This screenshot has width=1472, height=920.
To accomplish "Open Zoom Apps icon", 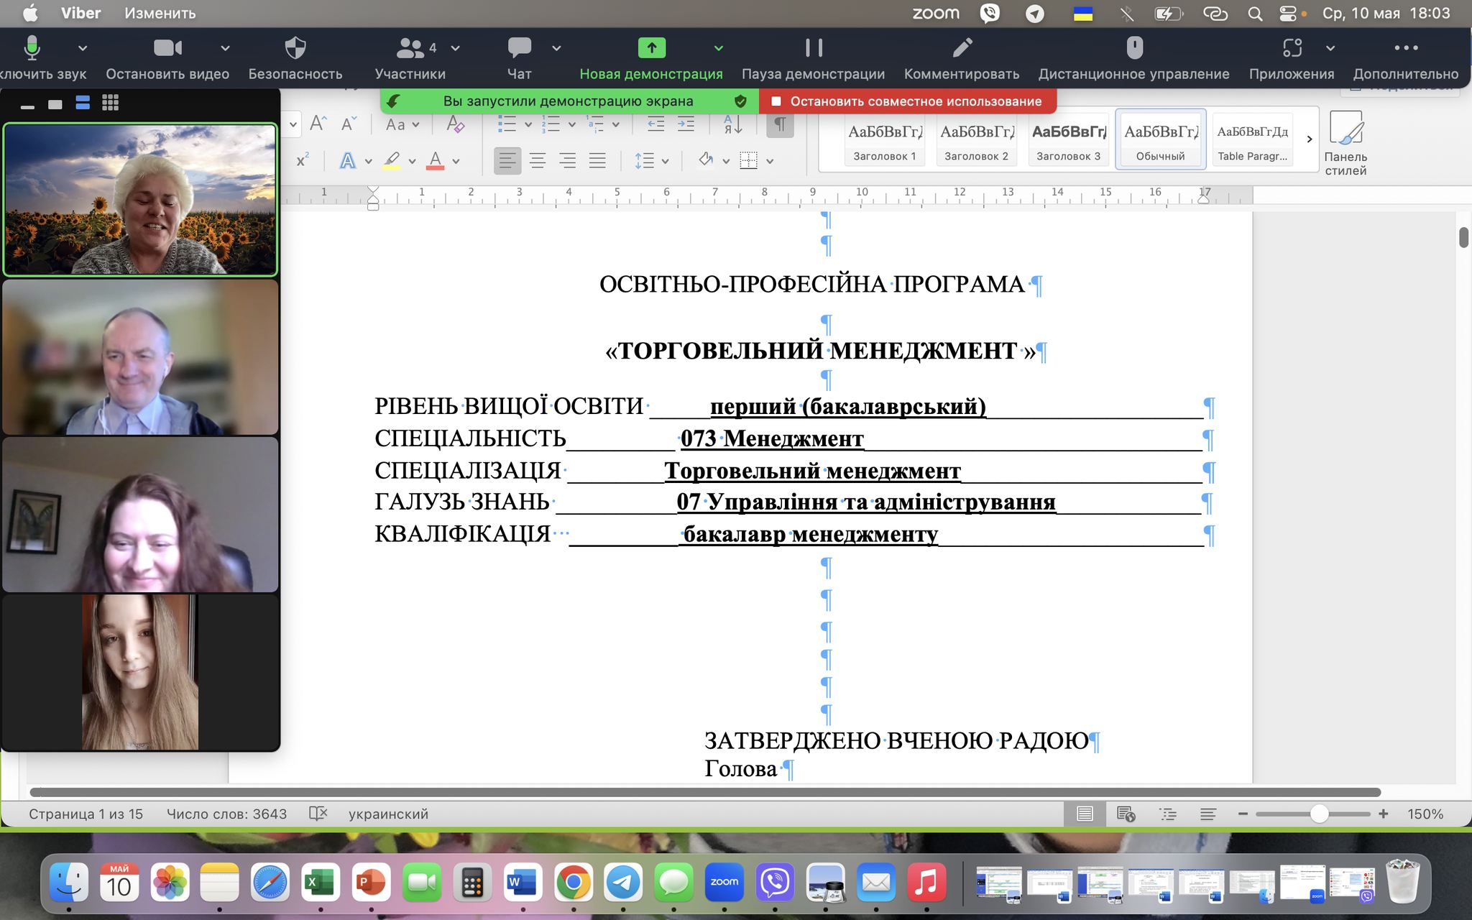I will click(1292, 57).
